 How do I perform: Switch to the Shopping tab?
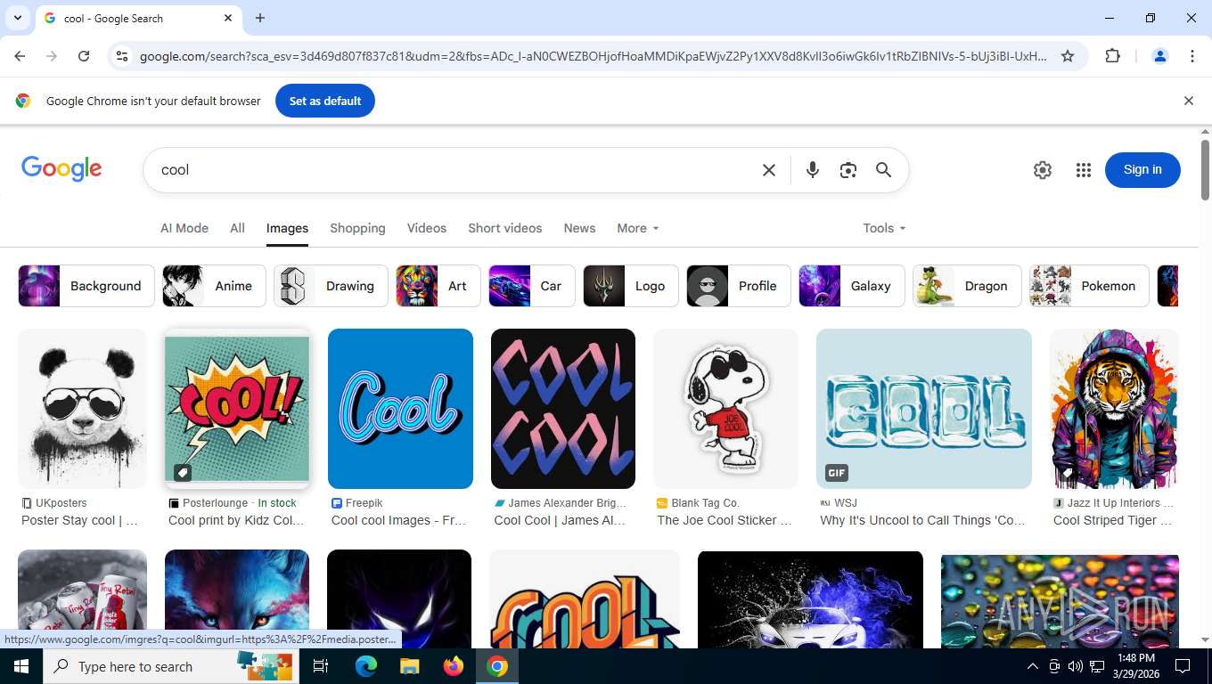click(357, 228)
